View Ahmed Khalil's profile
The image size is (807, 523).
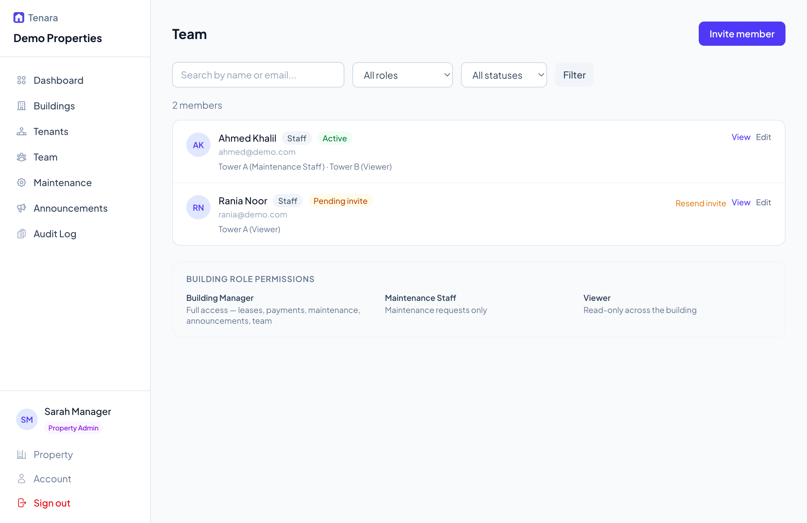pos(741,137)
